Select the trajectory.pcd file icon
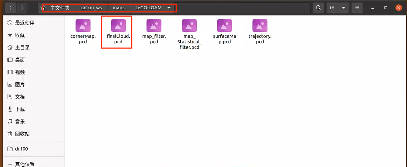Image resolution: width=407 pixels, height=167 pixels. point(260,26)
